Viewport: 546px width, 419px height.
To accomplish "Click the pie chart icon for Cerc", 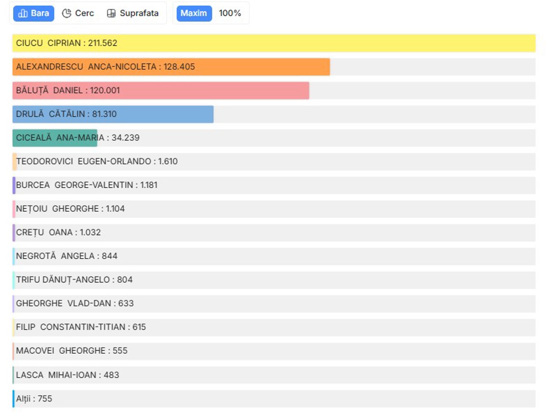I will pos(67,14).
